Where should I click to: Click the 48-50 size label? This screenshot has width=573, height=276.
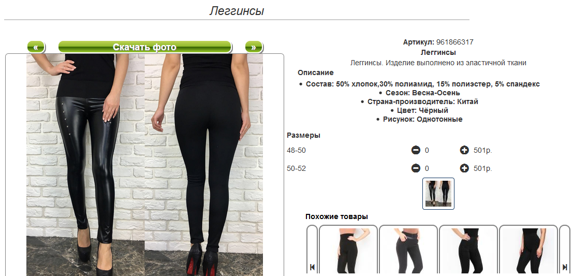click(297, 150)
